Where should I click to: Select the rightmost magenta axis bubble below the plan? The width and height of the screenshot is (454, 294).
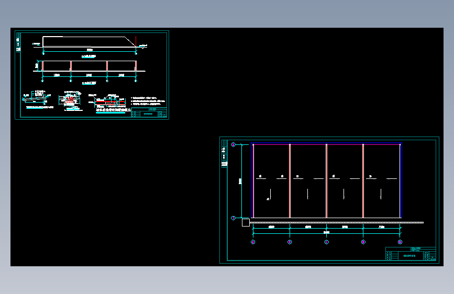click(400, 242)
